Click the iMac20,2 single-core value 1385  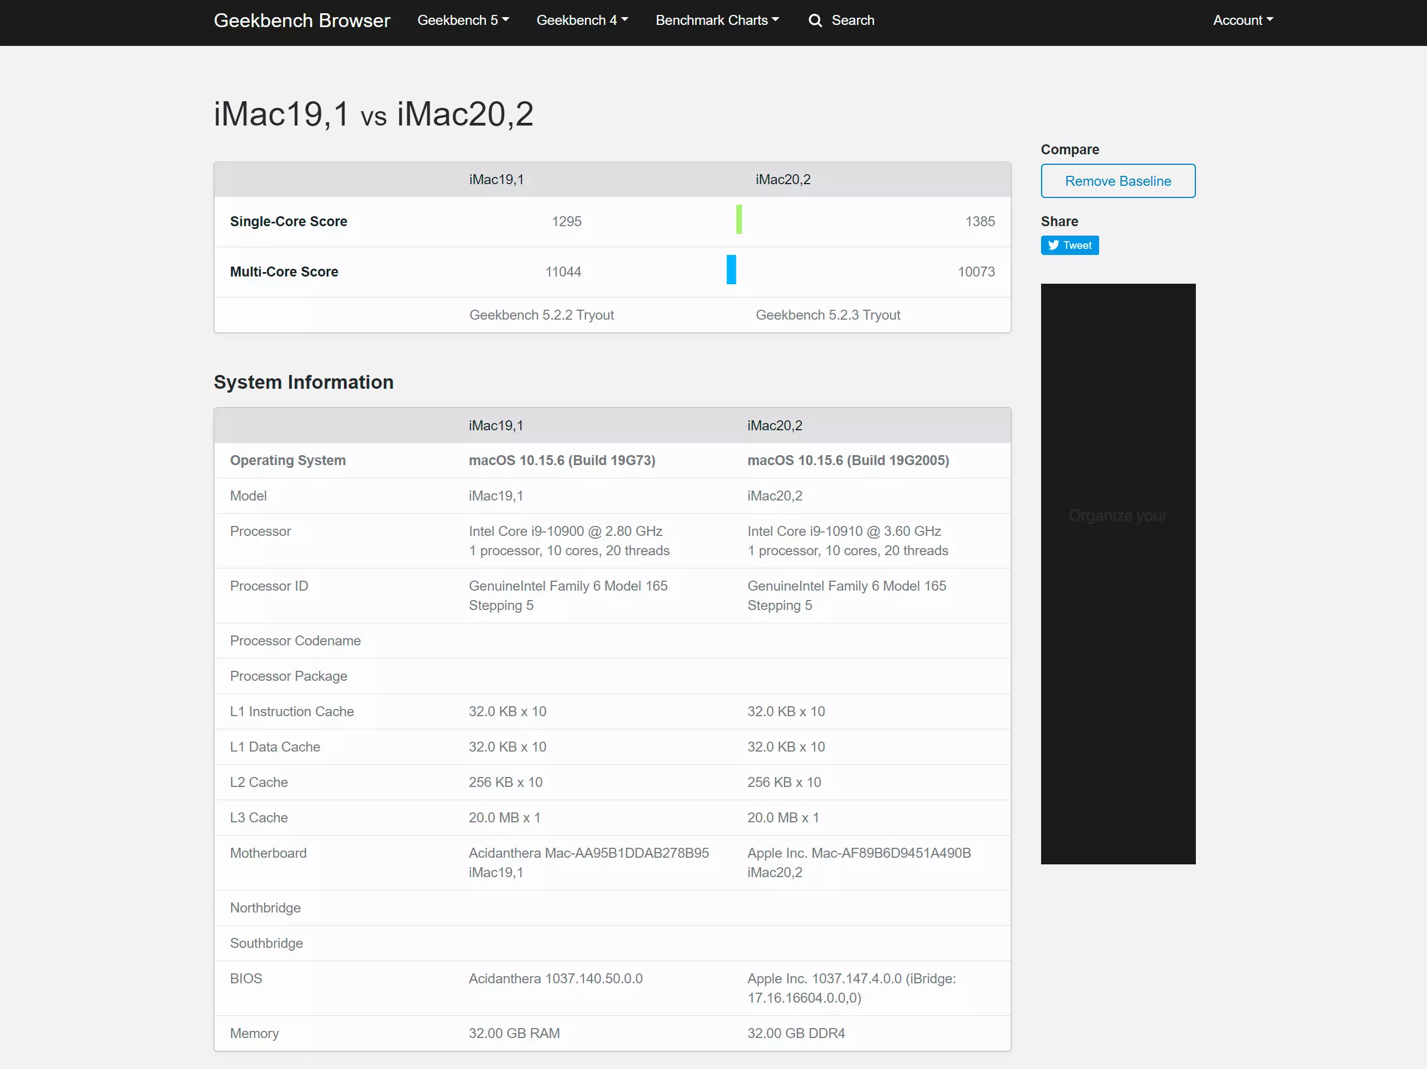pos(979,221)
